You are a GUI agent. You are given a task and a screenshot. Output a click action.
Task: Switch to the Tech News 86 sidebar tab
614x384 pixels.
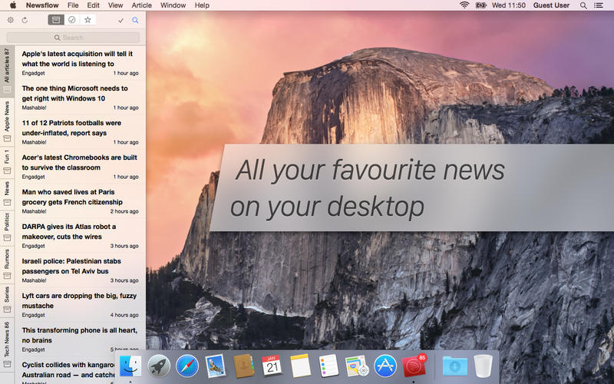coord(7,344)
